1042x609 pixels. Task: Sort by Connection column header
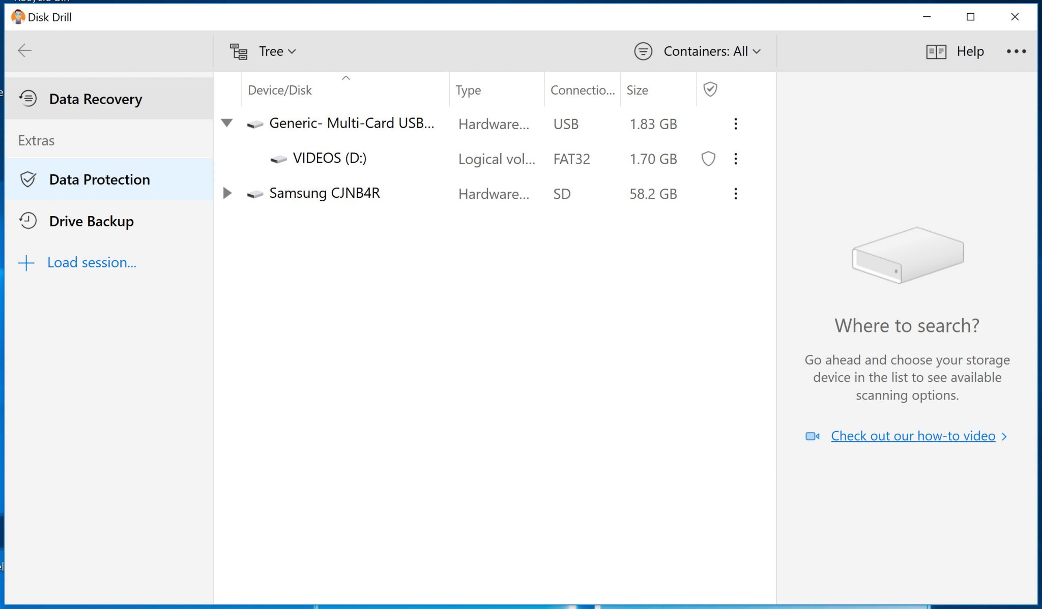click(x=583, y=90)
